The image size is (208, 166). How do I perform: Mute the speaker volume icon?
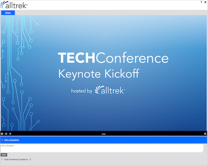[10, 134]
